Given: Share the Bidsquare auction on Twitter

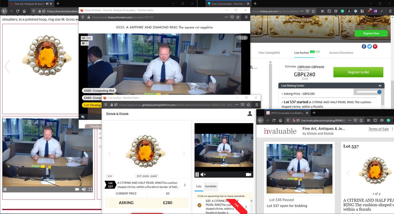Looking at the screenshot, I should click(370, 46).
